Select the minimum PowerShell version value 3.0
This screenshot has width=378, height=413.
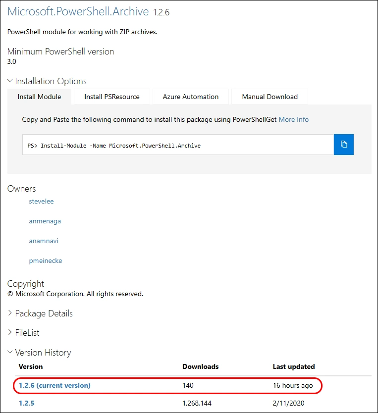[12, 61]
